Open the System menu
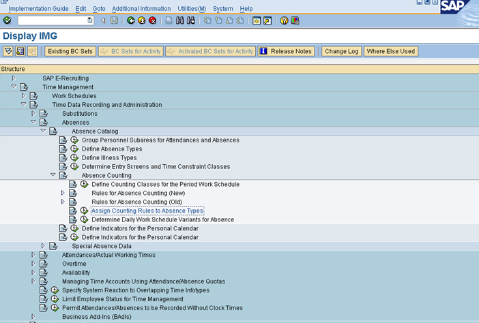Image resolution: width=479 pixels, height=323 pixels. pos(223,9)
